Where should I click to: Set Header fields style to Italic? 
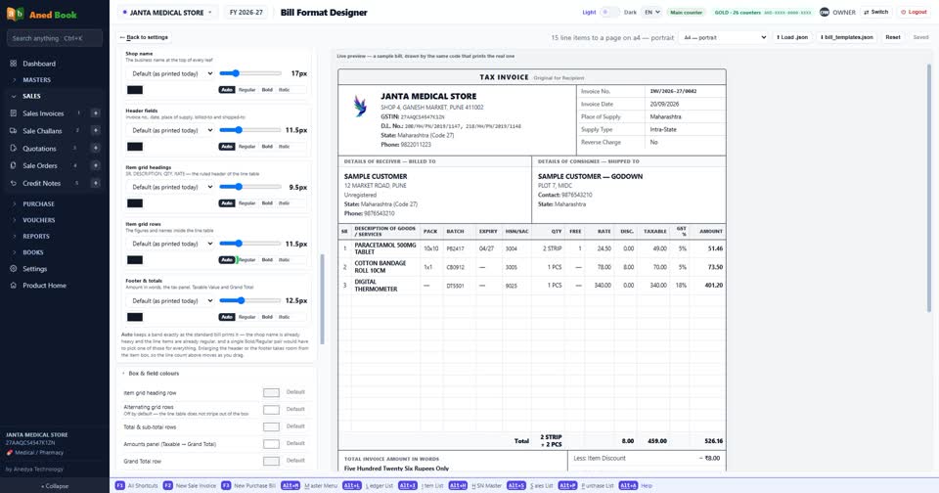[284, 146]
